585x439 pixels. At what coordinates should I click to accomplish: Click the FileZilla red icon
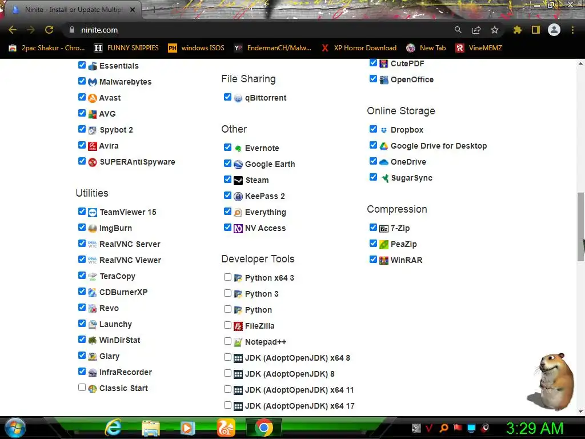point(238,326)
